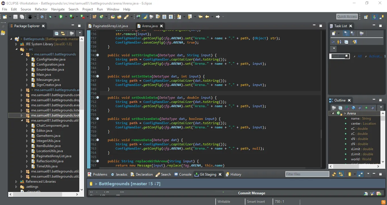This screenshot has width=387, height=205.
Task: Open ConfigHandler.java in Package Explorer
Action: pos(51,59)
